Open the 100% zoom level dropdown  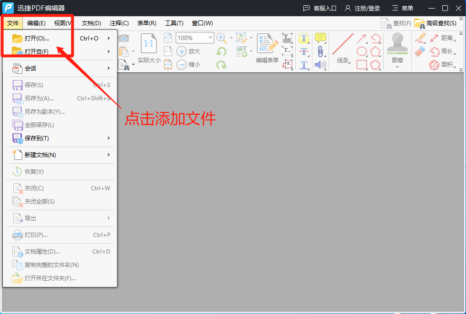[210, 38]
